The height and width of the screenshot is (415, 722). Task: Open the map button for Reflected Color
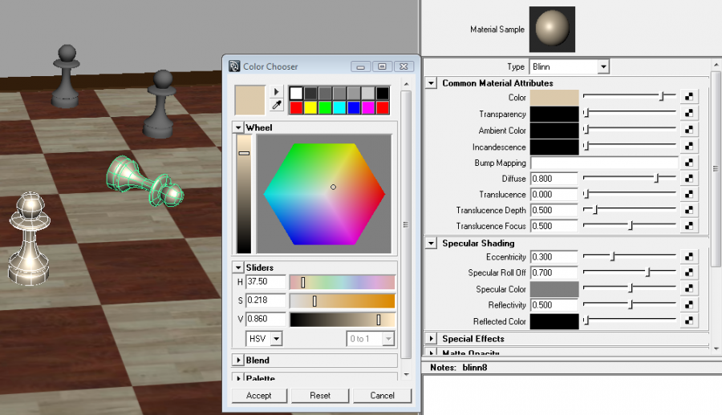(x=689, y=321)
